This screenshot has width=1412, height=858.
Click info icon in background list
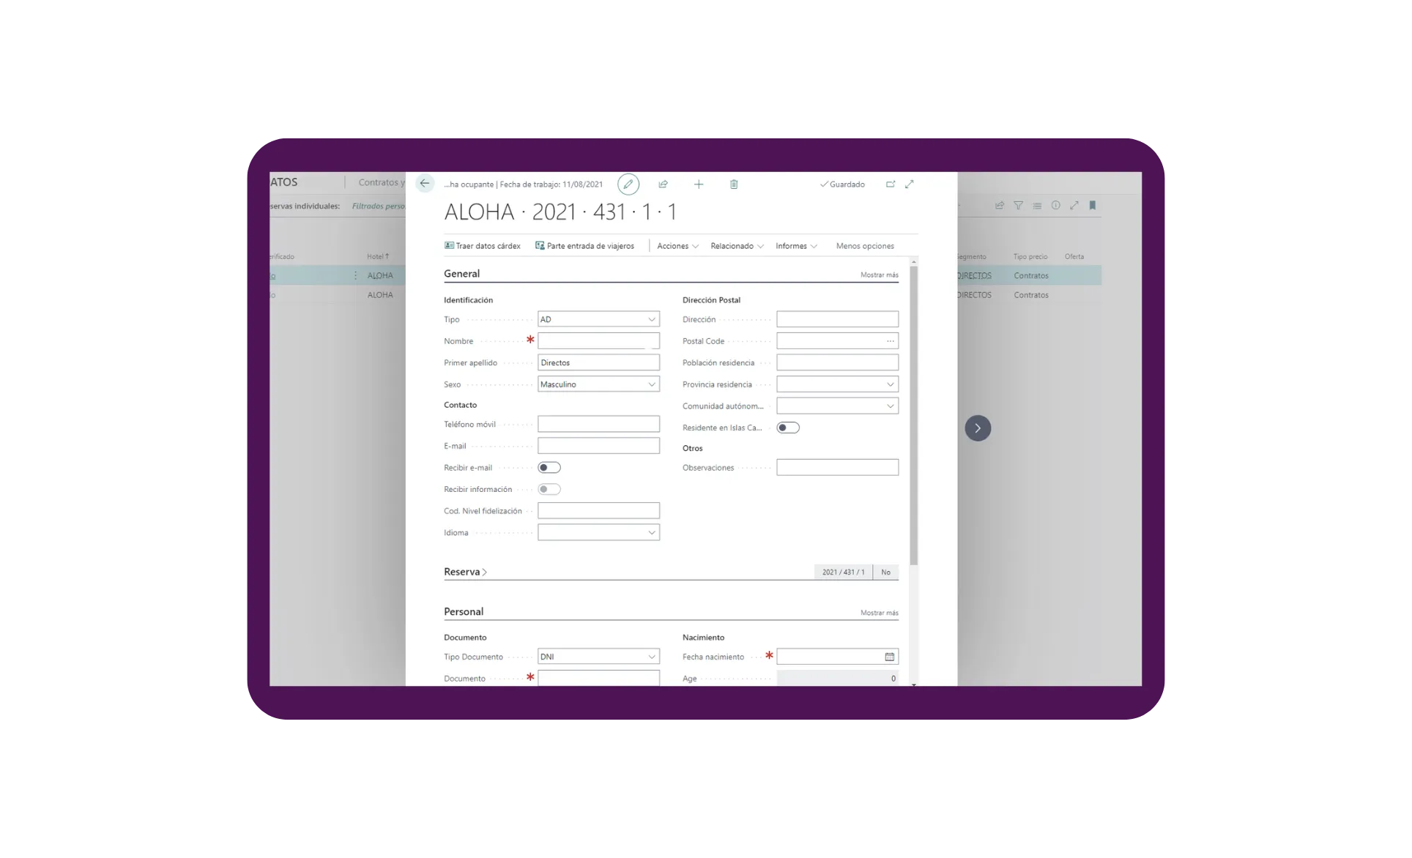(1055, 206)
